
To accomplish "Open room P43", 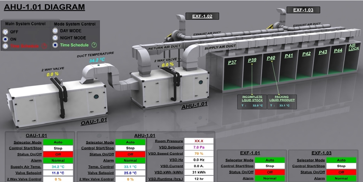I will point(323,52).
